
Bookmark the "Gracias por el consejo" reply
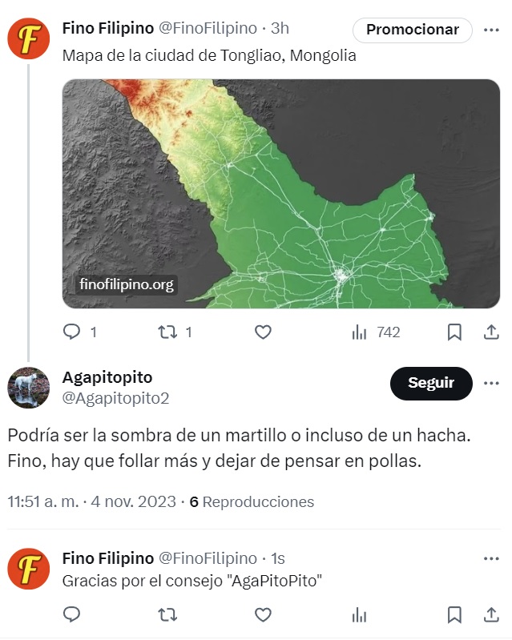[x=454, y=614]
